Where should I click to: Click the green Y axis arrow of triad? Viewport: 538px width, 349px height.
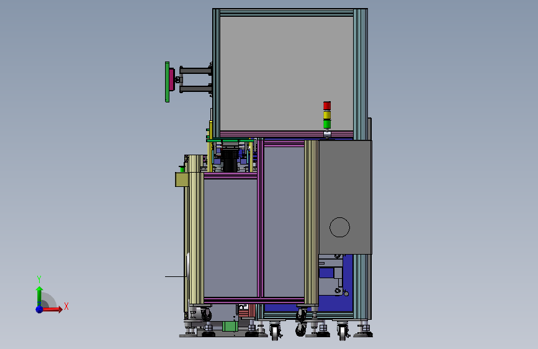pyautogui.click(x=40, y=296)
